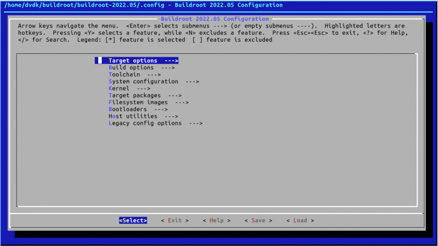Click the Save button
Image resolution: width=438 pixels, height=246 pixels.
pyautogui.click(x=258, y=220)
